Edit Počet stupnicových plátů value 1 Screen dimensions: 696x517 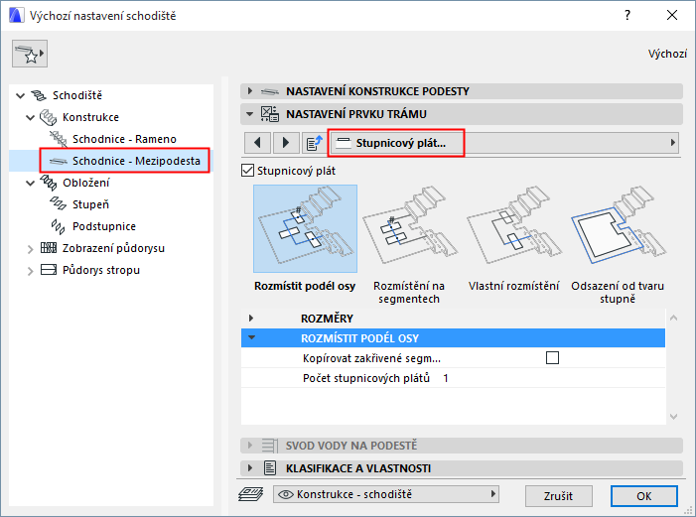[446, 378]
